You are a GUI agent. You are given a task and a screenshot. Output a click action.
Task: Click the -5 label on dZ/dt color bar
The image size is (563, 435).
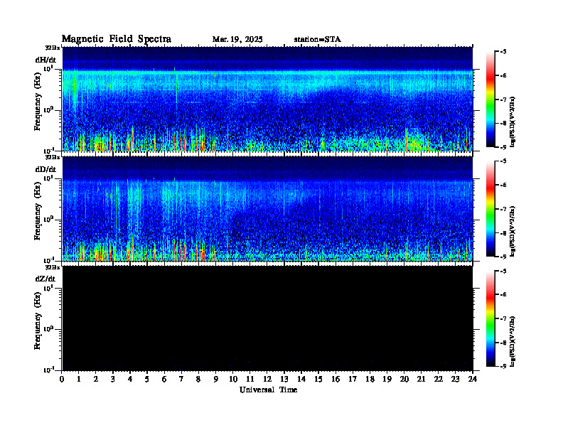pos(503,272)
